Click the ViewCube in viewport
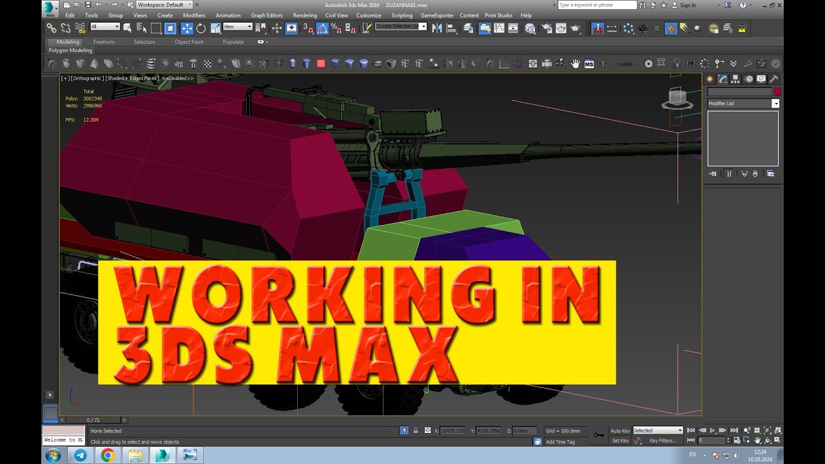 tap(677, 99)
